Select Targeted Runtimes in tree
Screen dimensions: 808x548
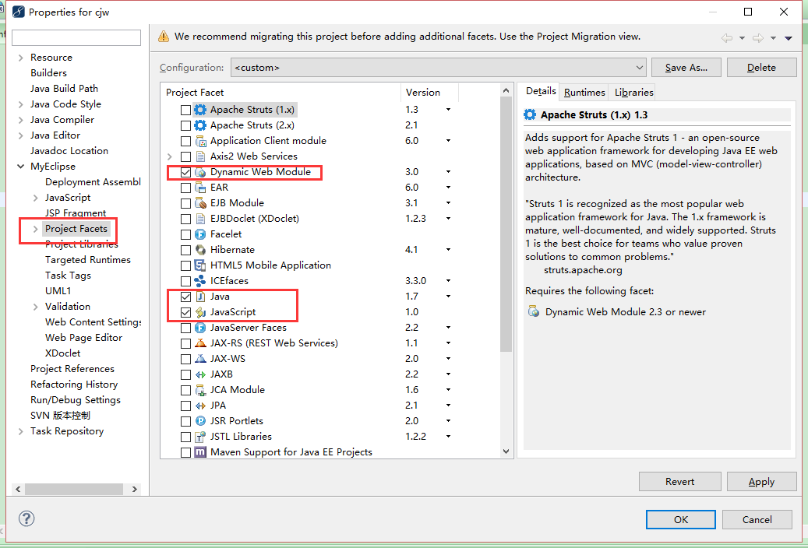(x=87, y=260)
